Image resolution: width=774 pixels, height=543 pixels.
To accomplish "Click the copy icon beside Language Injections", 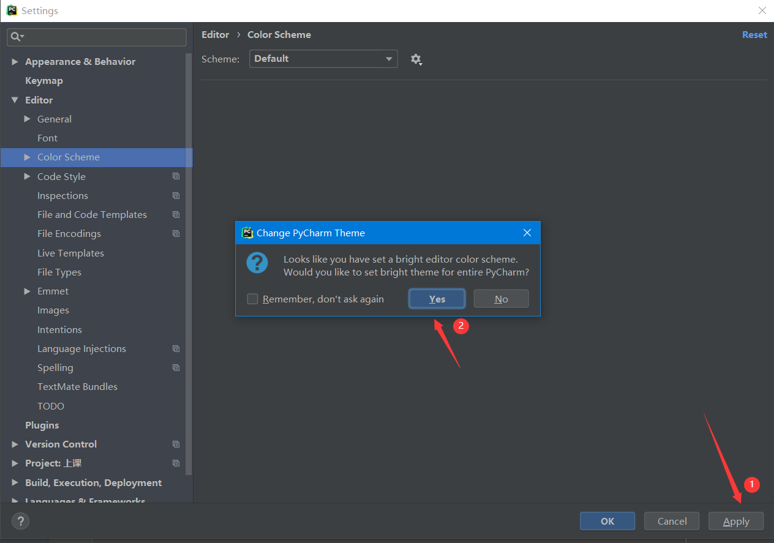I will coord(176,349).
